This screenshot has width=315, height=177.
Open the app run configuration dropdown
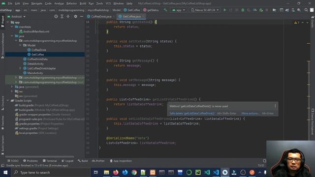[179, 10]
